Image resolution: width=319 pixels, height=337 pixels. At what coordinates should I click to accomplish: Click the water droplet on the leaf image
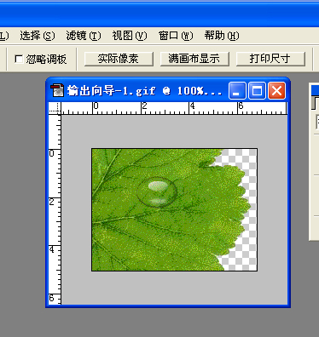[x=157, y=192]
